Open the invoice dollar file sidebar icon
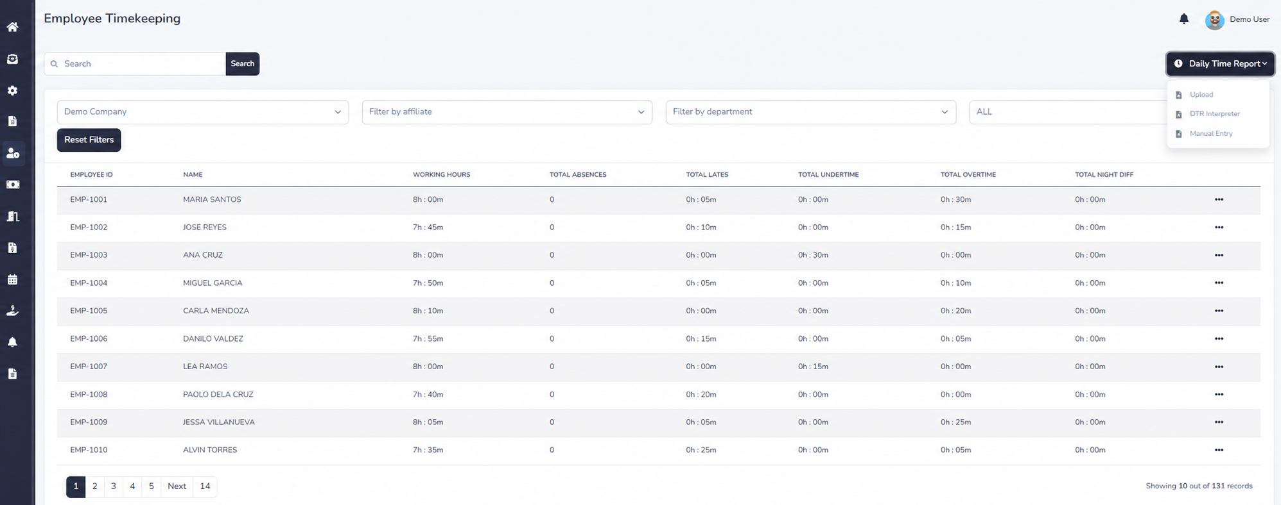Image resolution: width=1281 pixels, height=505 pixels. (12, 247)
